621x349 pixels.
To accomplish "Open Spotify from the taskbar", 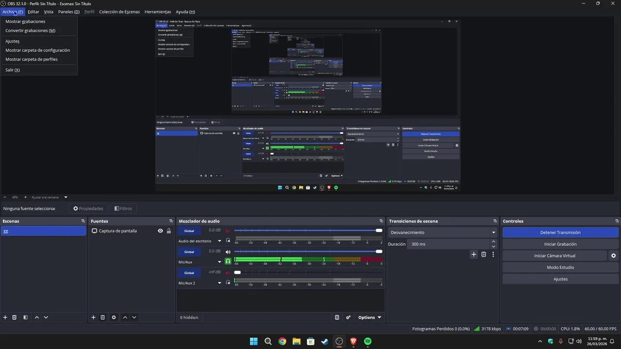I will [368, 341].
